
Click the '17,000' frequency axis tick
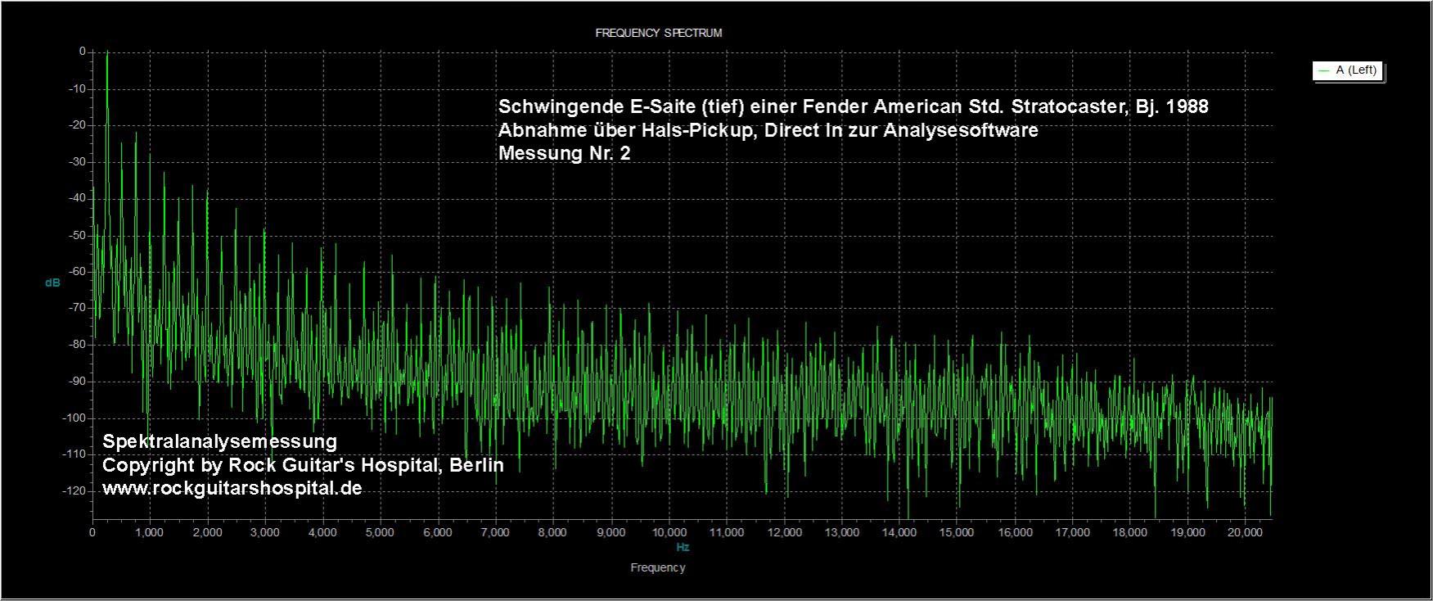[1072, 532]
